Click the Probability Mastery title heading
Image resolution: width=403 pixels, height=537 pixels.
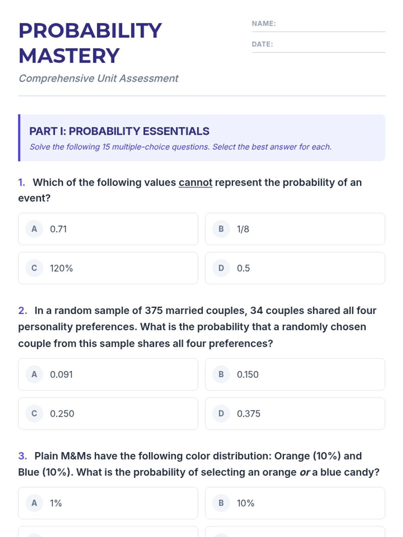[90, 43]
